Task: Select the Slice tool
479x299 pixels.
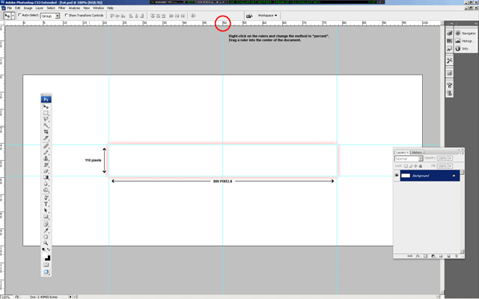Action: pos(46,138)
